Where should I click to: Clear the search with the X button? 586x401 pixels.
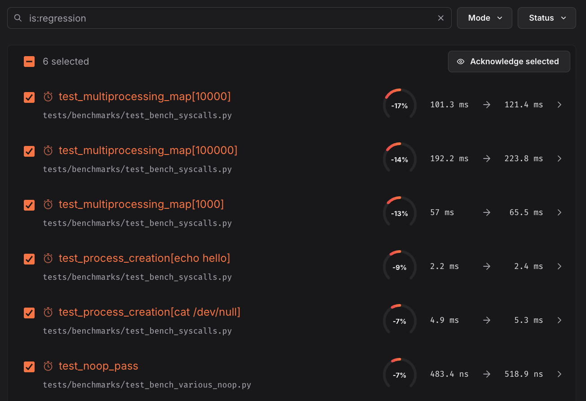click(x=440, y=18)
